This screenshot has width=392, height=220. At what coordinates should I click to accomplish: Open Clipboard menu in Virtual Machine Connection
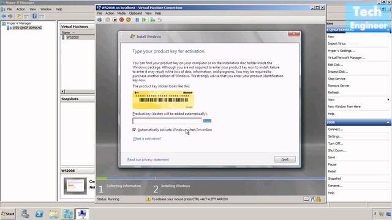(135, 13)
